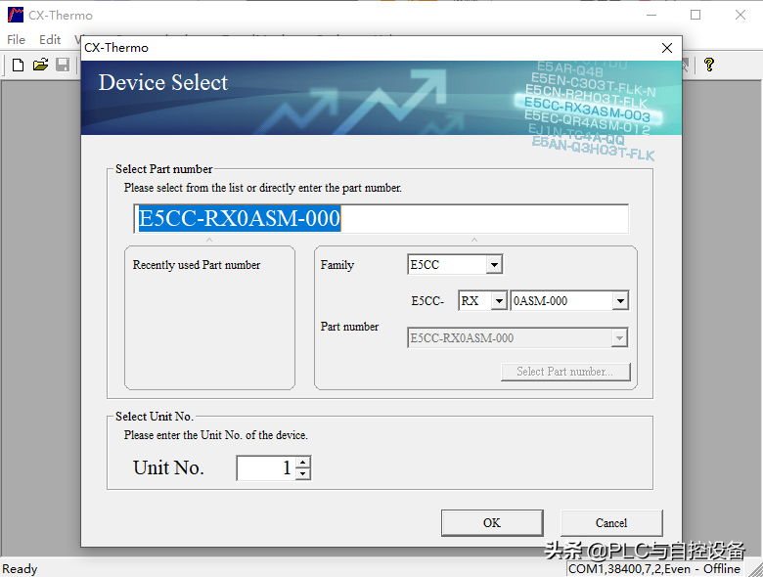Screen dimensions: 763x577
Task: Click the Save diskette toolbar icon
Action: (63, 65)
